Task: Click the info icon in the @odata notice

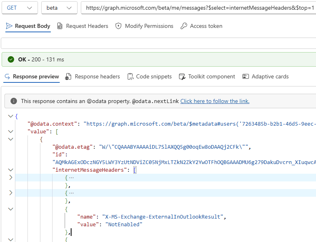Action: [14, 101]
